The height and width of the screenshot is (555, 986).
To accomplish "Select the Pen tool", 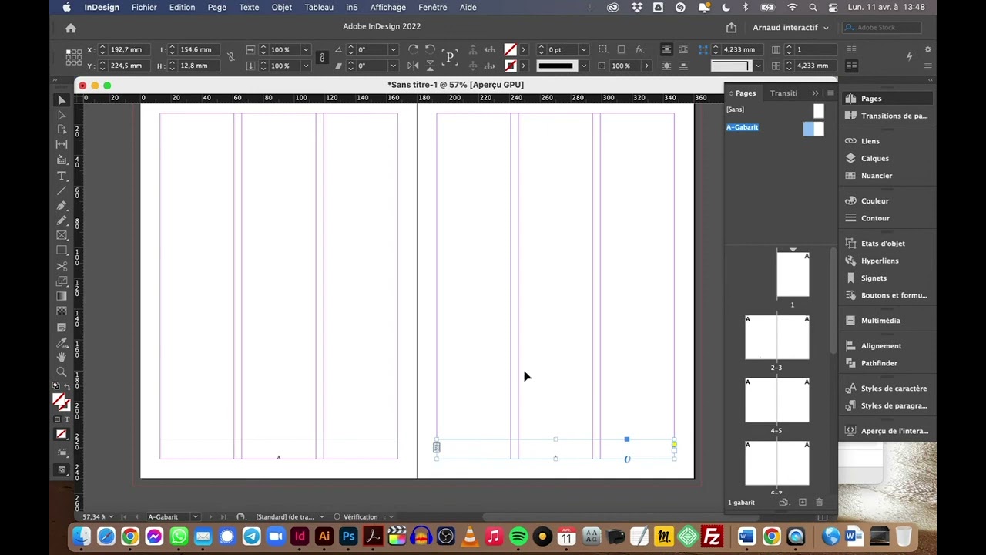I will tap(62, 206).
